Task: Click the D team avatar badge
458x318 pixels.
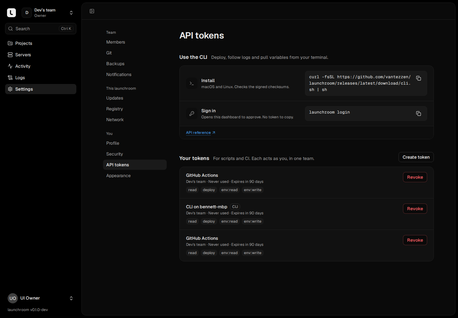Action: pyautogui.click(x=27, y=13)
